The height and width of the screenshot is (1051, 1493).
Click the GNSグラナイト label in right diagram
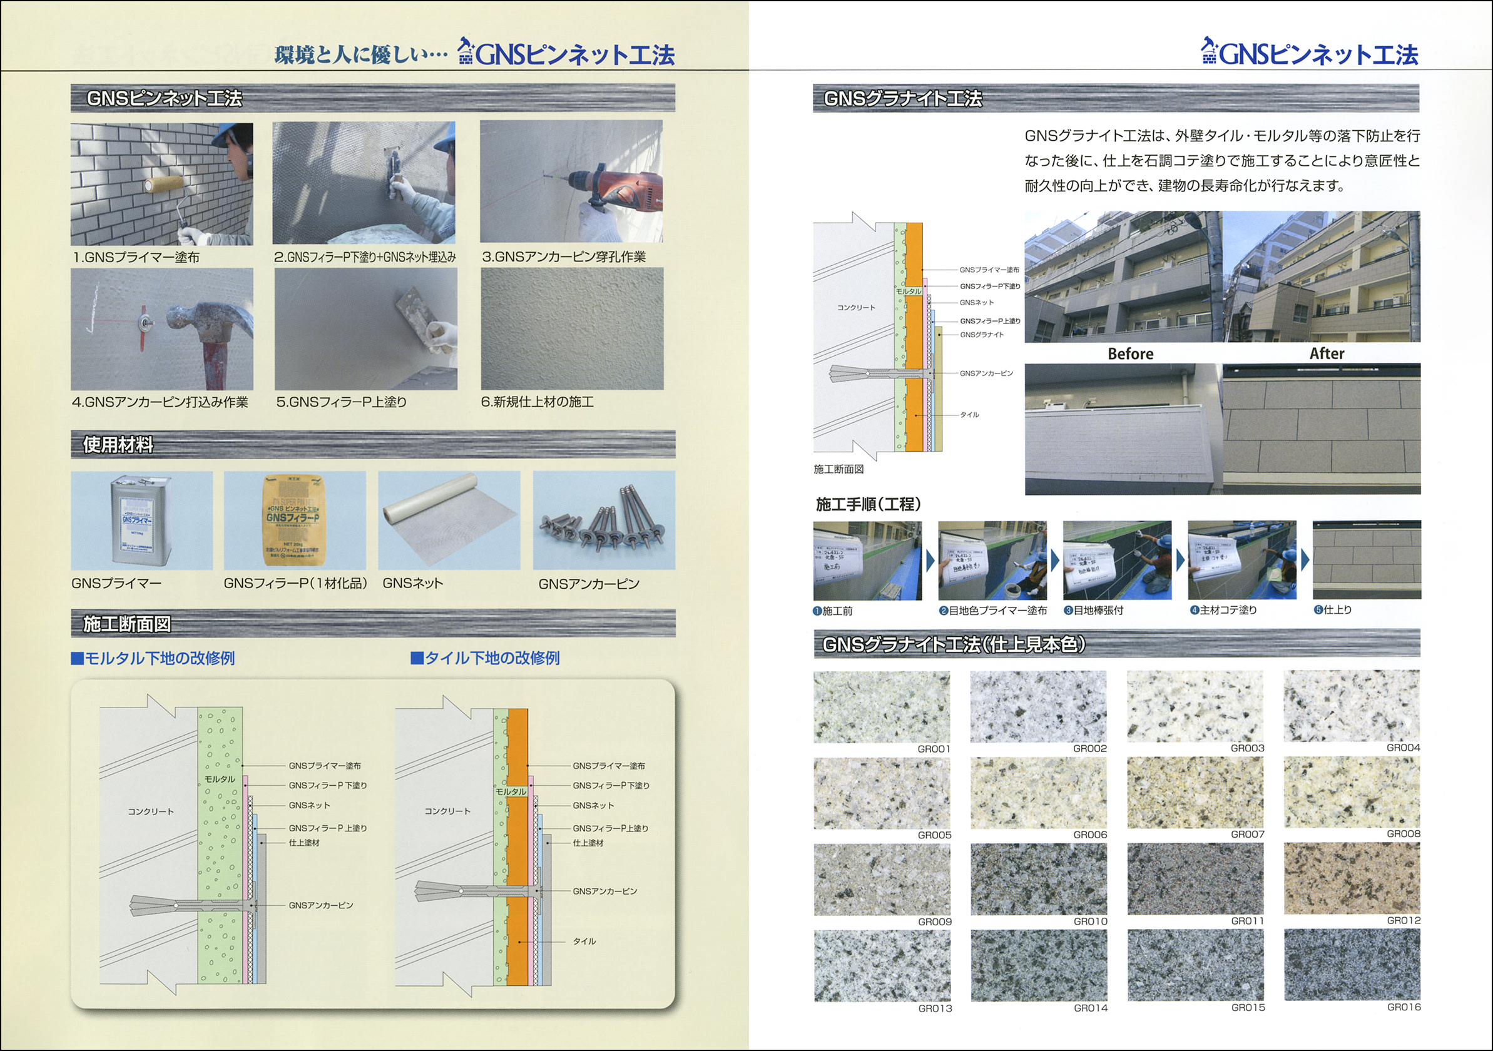coord(982,335)
